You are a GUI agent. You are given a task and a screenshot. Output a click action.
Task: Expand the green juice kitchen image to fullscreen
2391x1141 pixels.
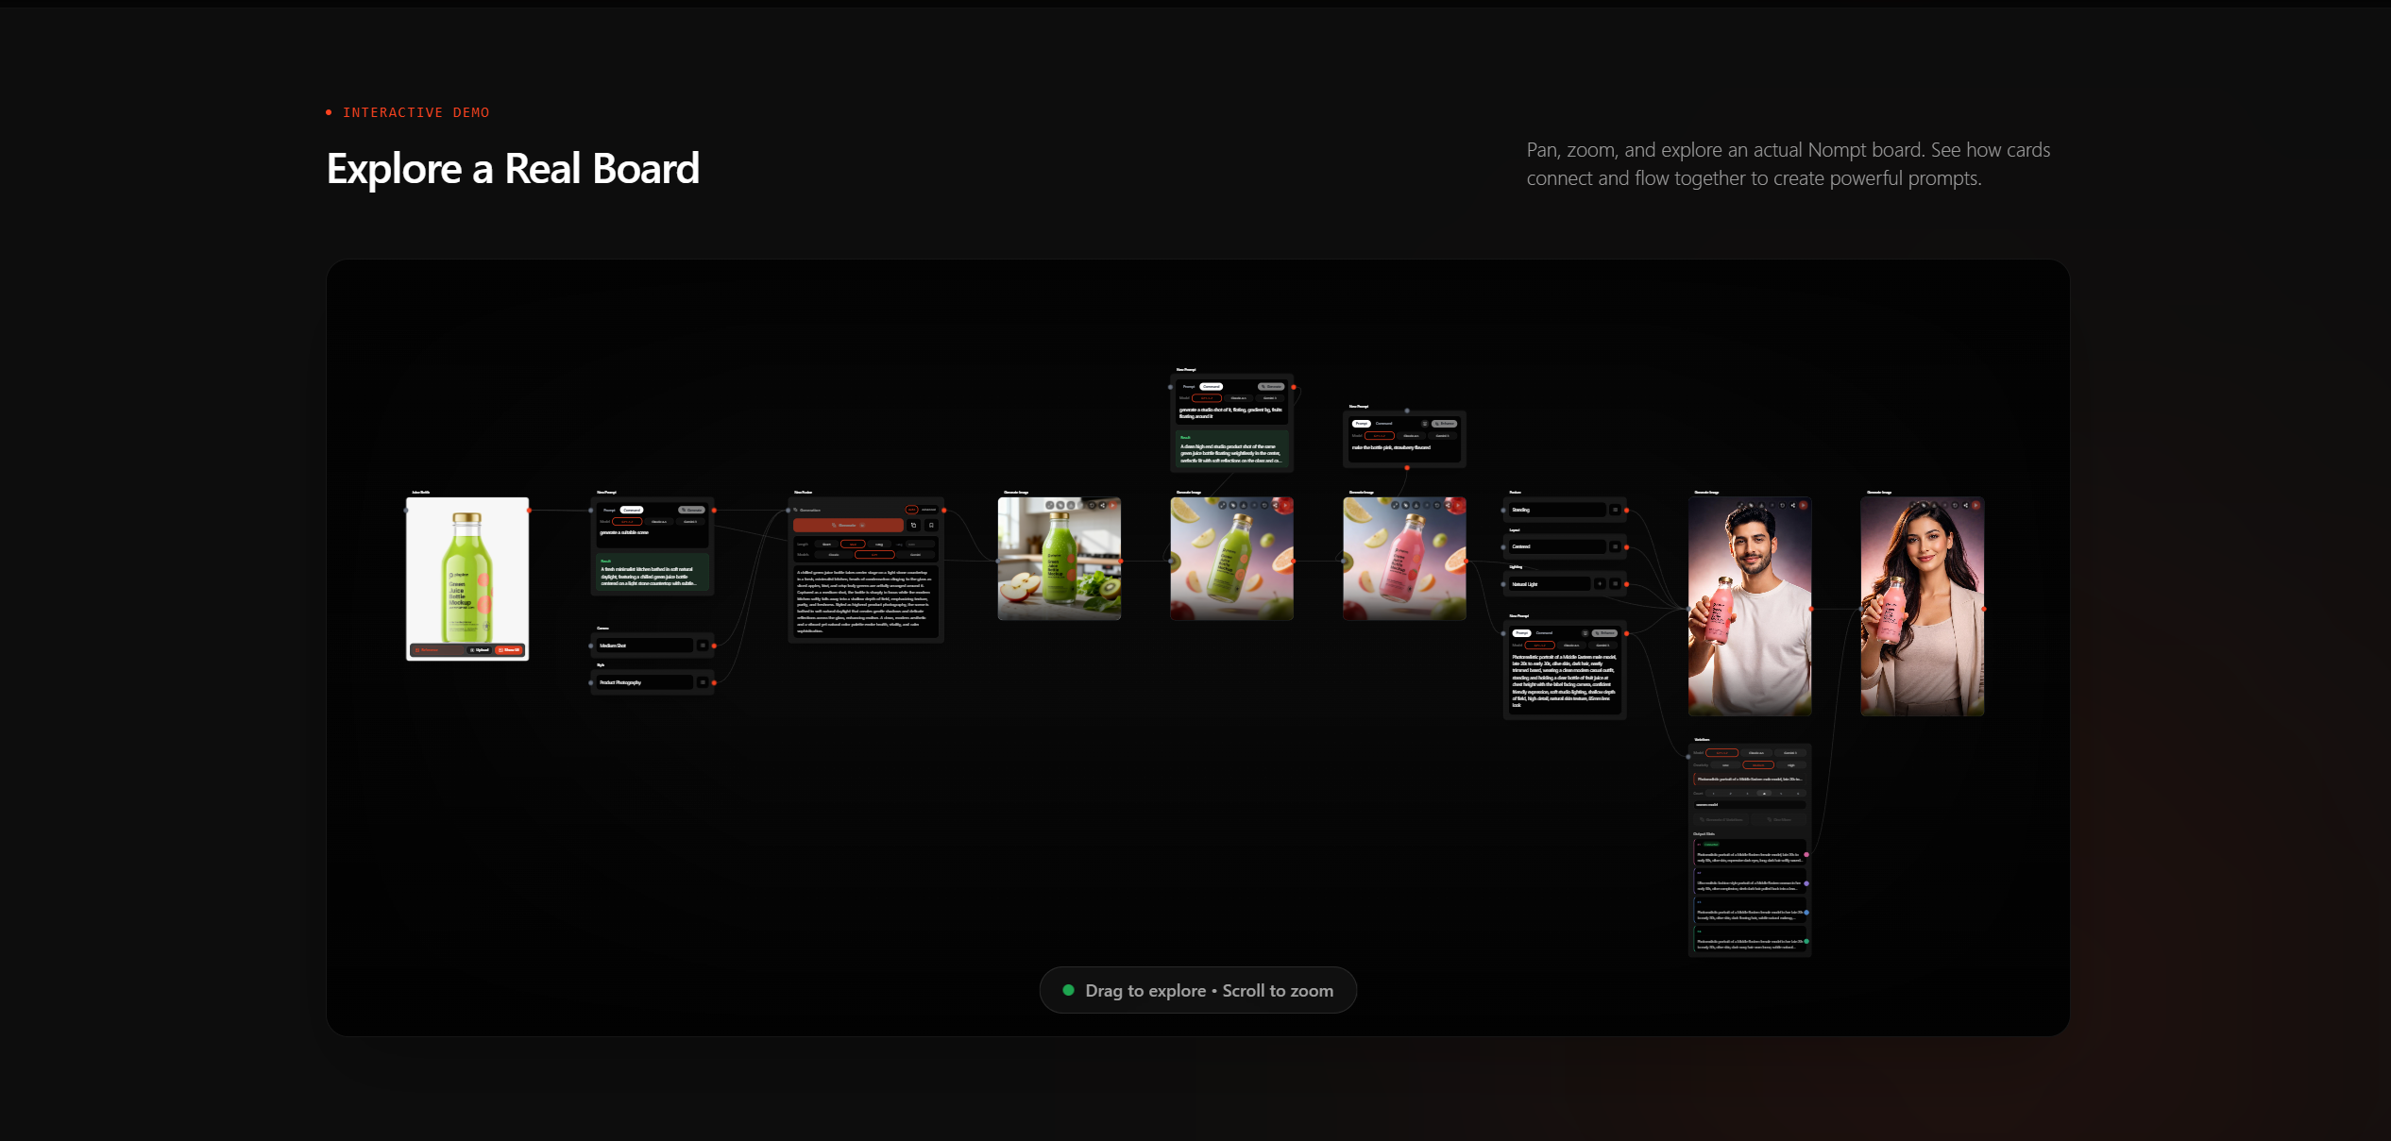pyautogui.click(x=1049, y=505)
